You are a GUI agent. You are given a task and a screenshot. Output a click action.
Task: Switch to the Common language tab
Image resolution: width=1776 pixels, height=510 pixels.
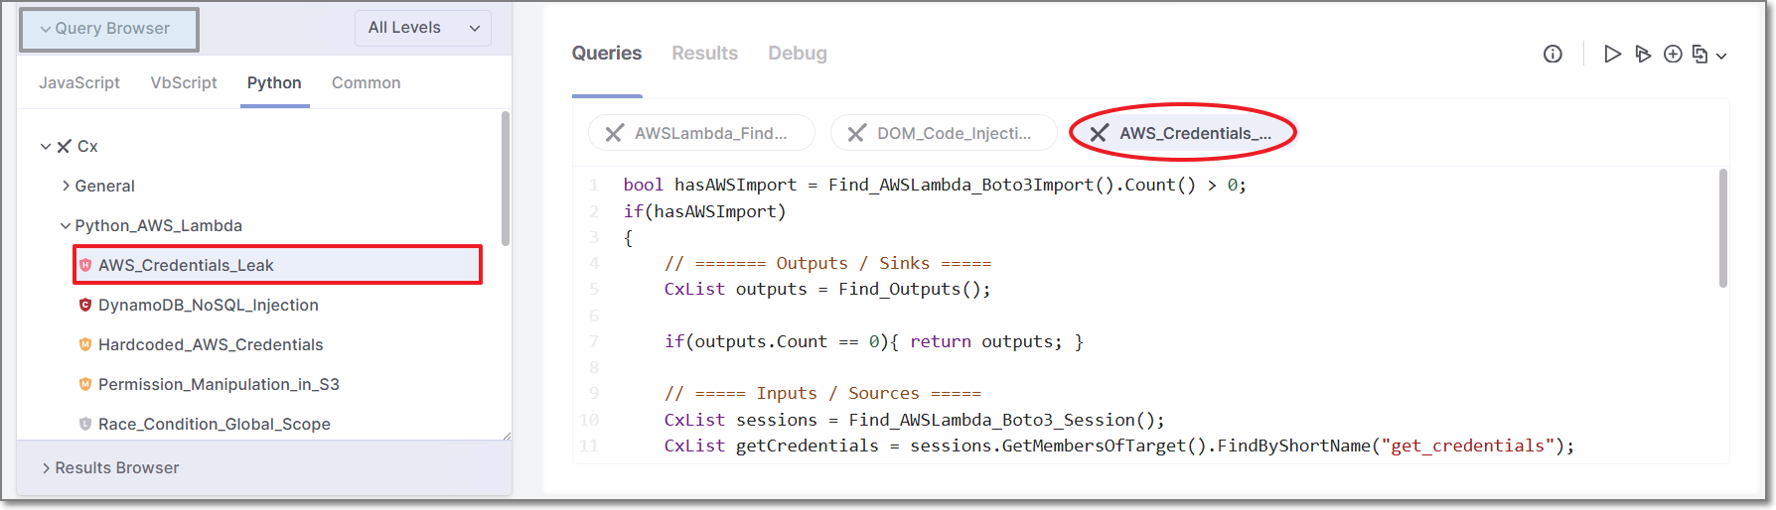click(x=367, y=83)
